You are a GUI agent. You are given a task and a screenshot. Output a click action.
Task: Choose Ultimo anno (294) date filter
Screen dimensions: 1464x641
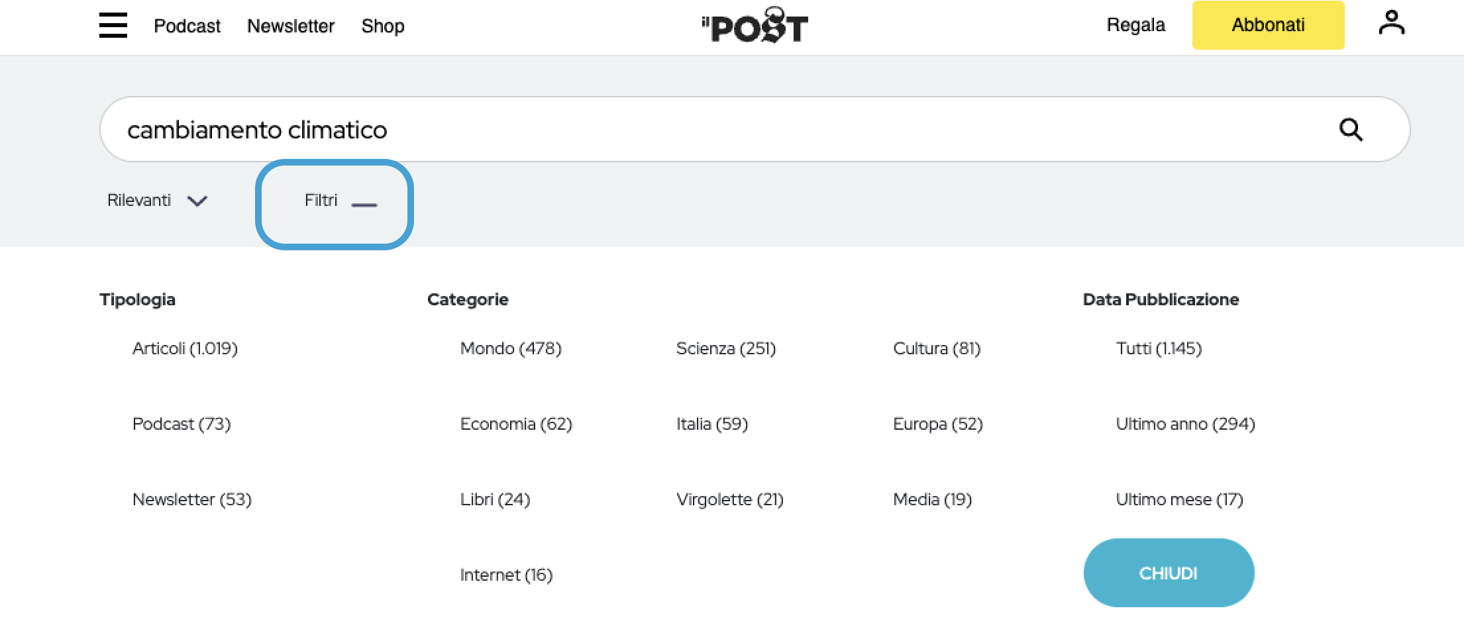[1185, 424]
